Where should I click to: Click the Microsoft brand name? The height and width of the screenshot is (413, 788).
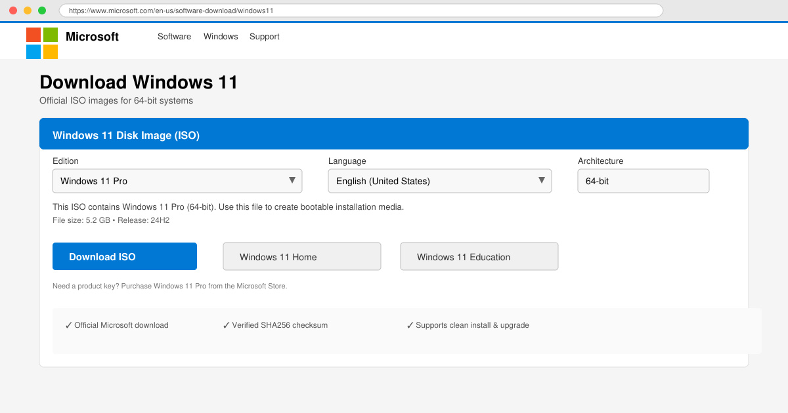[x=92, y=37]
